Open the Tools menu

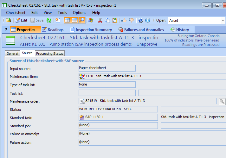[x=62, y=13]
